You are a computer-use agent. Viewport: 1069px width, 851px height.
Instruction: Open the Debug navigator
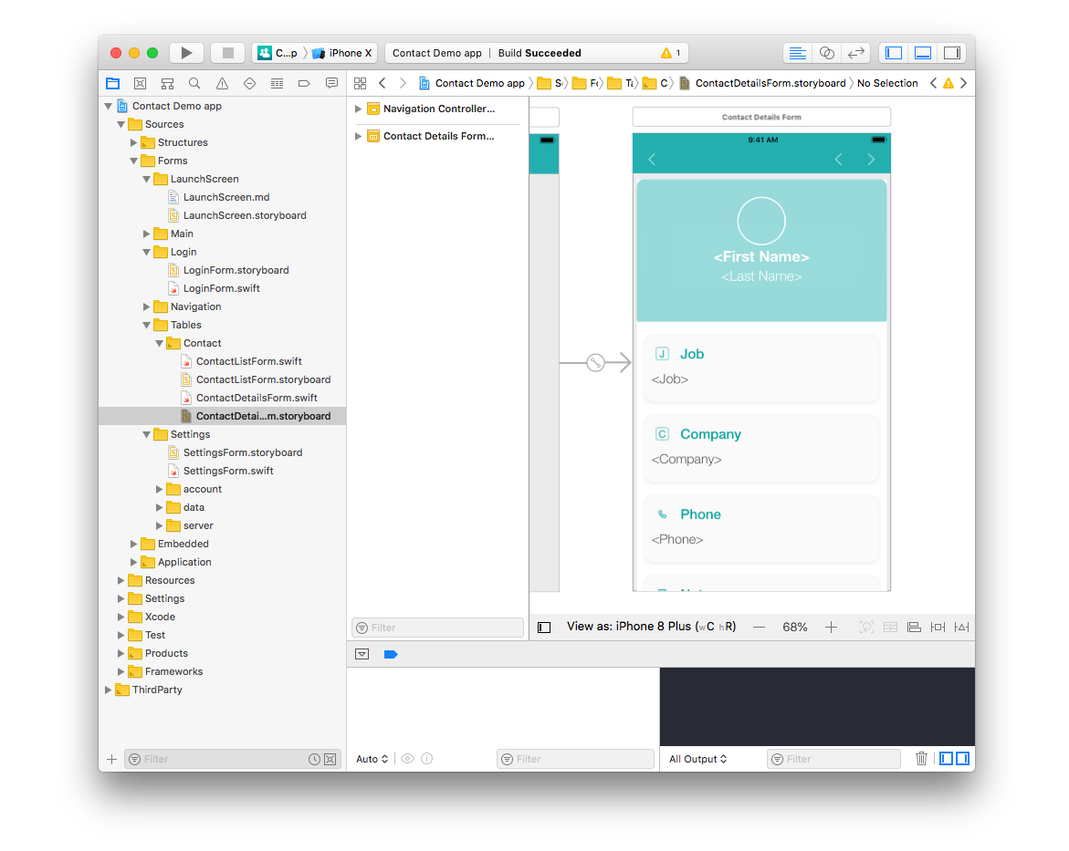[x=277, y=83]
